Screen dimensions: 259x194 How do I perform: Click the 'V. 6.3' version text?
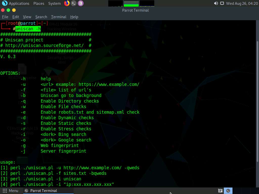coord(8,57)
